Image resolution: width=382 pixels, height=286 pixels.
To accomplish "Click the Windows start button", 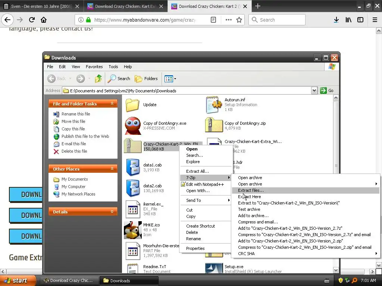I will tap(18, 280).
